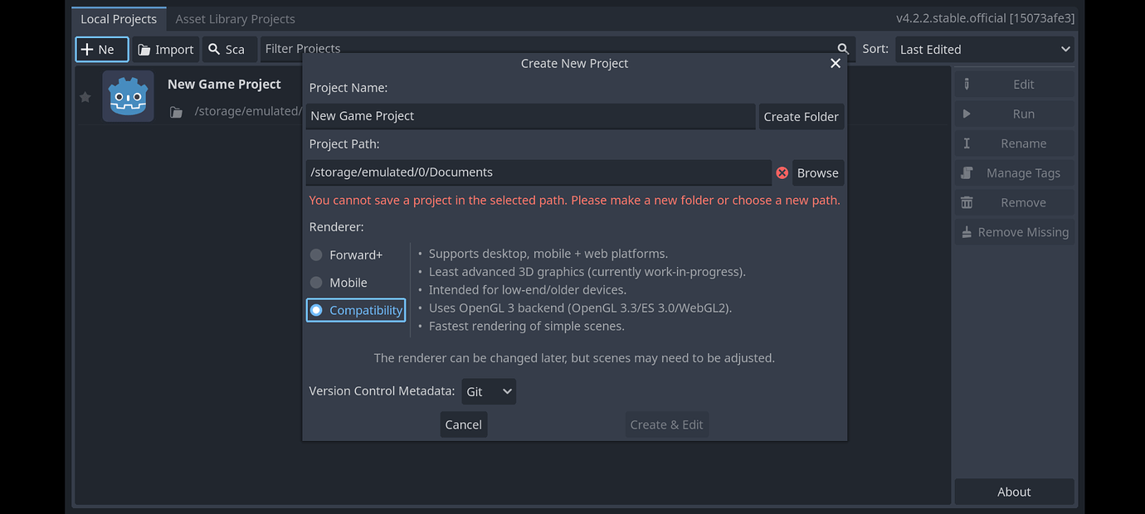Select the Forward+ renderer

coord(316,255)
